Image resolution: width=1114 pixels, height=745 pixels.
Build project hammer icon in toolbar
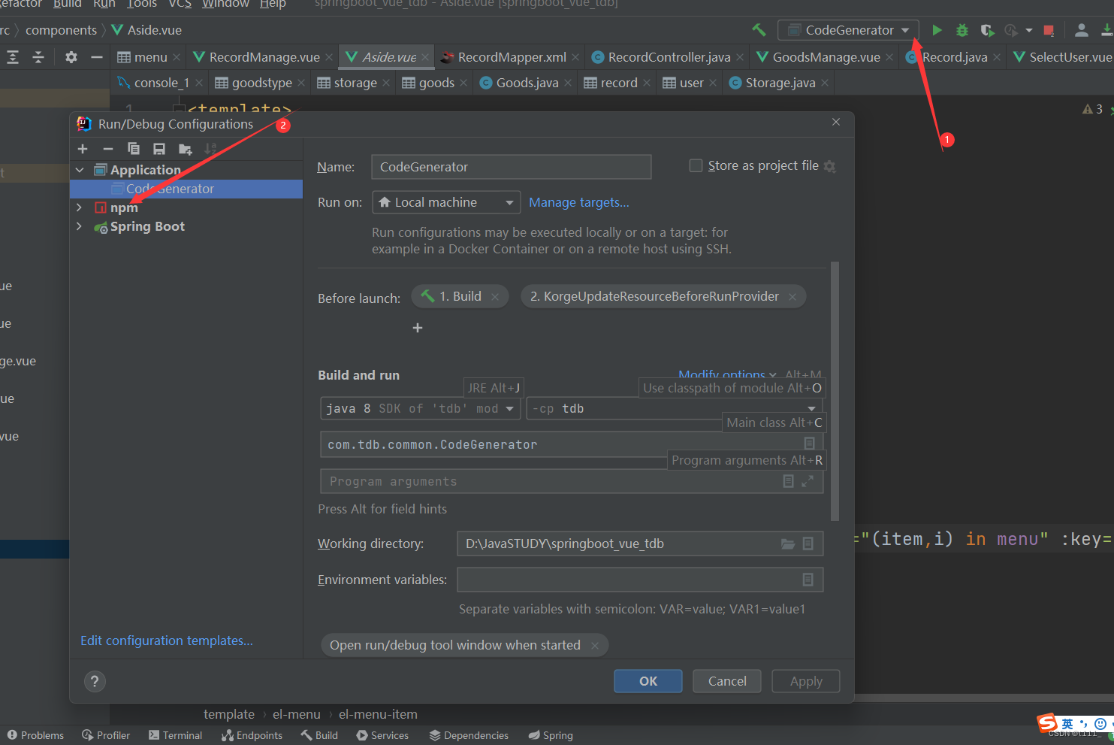pyautogui.click(x=759, y=30)
